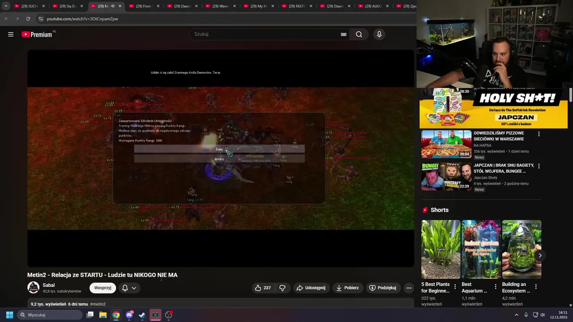Open options menu for 5 Best Plants short
This screenshot has width=573, height=322.
coord(455,287)
